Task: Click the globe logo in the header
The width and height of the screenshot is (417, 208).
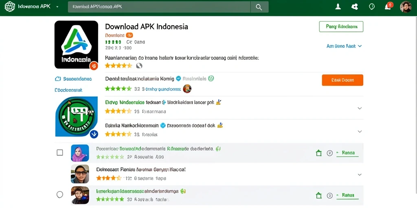Action: click(10, 7)
